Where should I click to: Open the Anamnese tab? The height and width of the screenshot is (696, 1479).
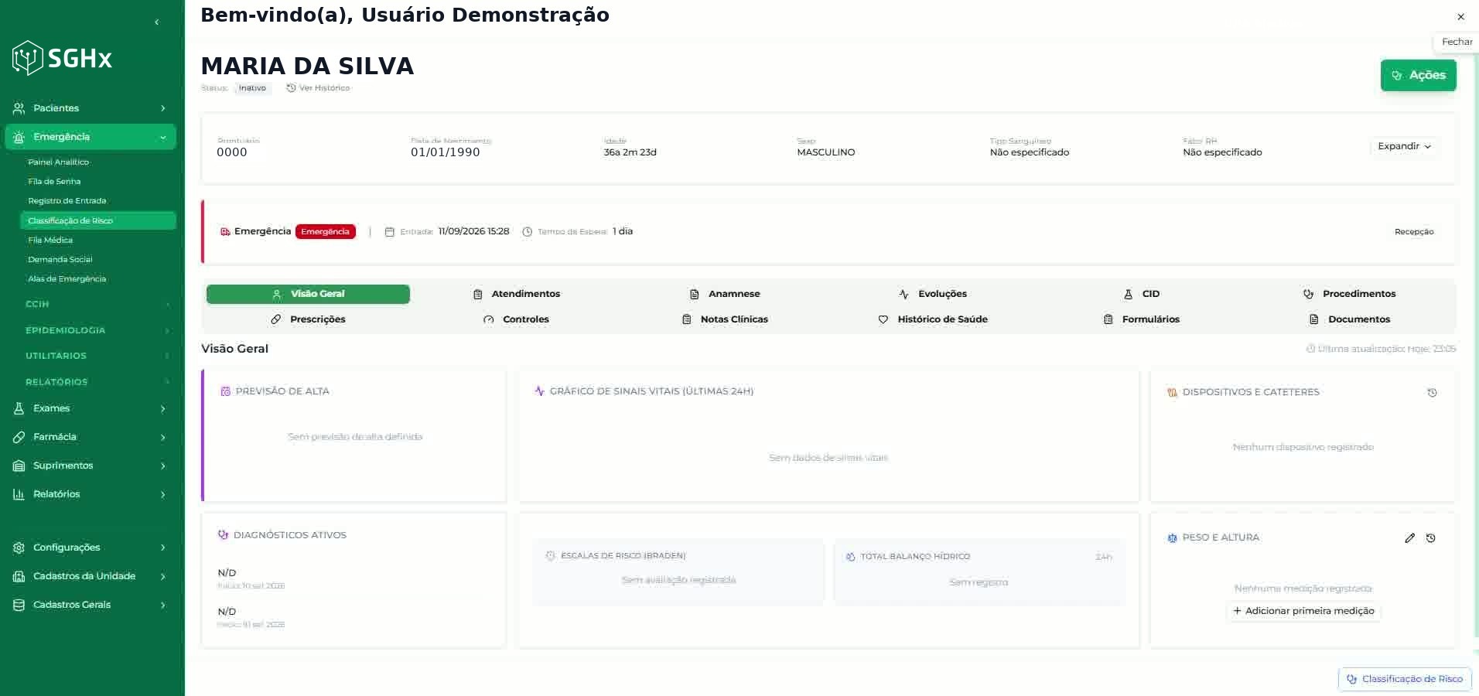pyautogui.click(x=725, y=294)
